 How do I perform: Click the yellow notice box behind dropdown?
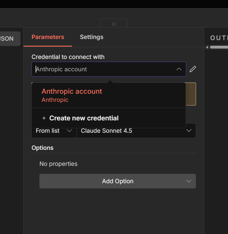191,94
